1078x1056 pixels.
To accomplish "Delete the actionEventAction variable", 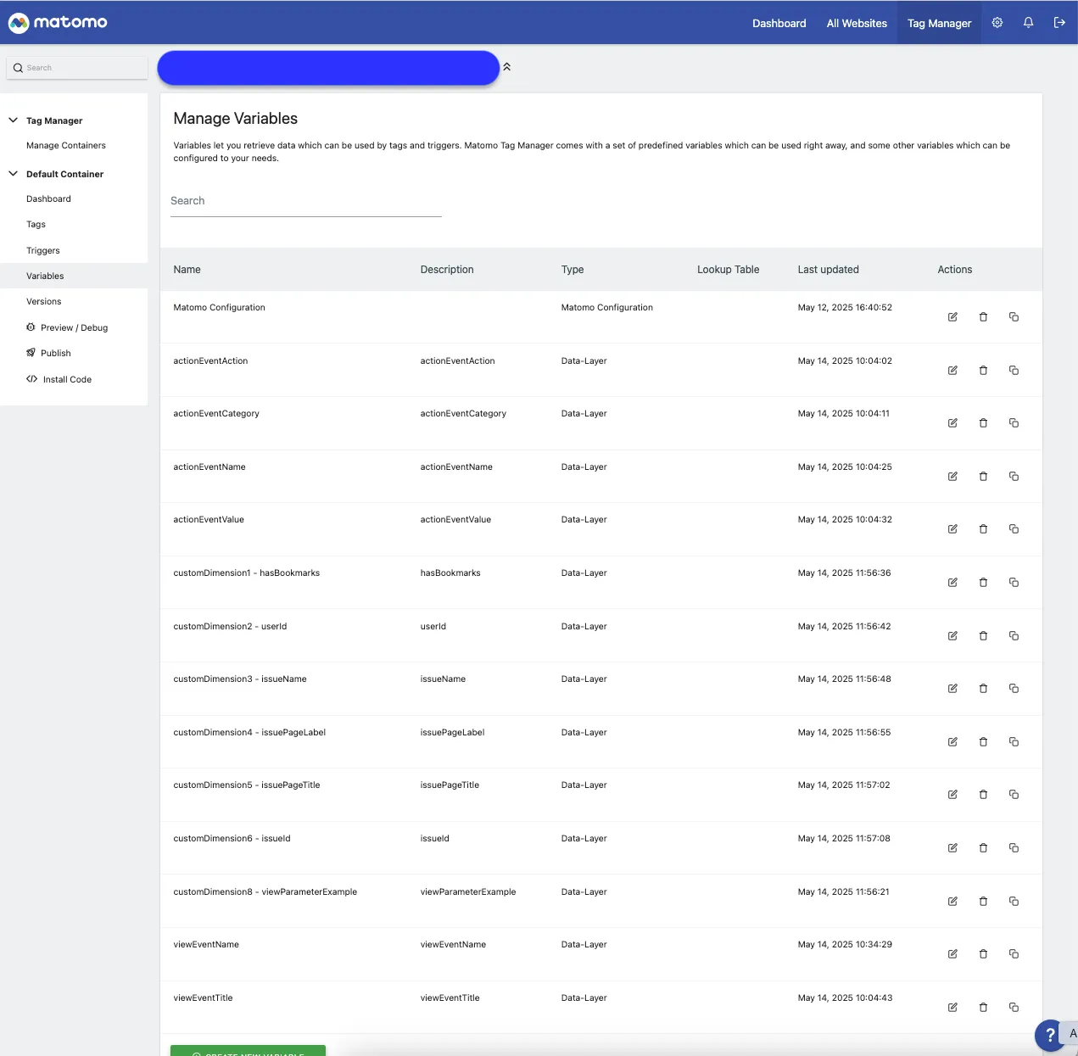I will (x=983, y=371).
